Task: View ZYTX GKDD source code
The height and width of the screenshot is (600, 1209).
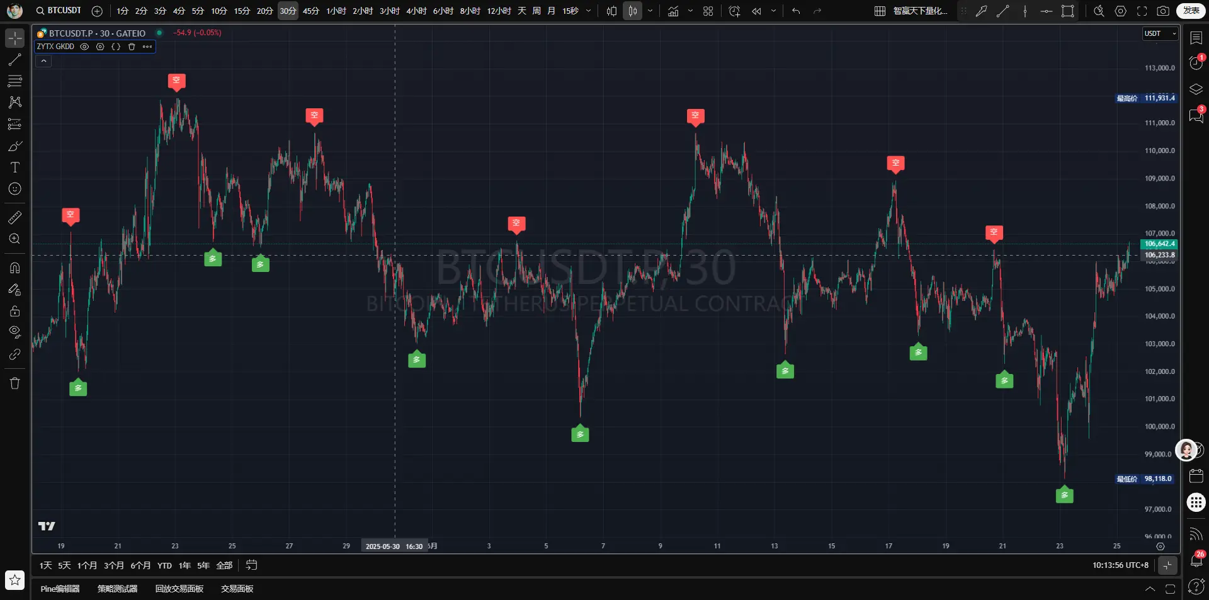Action: point(116,47)
